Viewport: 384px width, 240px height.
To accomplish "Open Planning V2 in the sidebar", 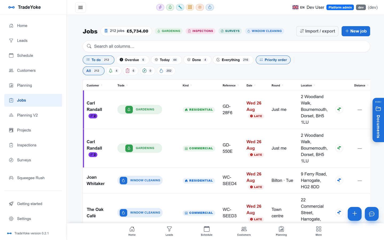I will (33, 115).
